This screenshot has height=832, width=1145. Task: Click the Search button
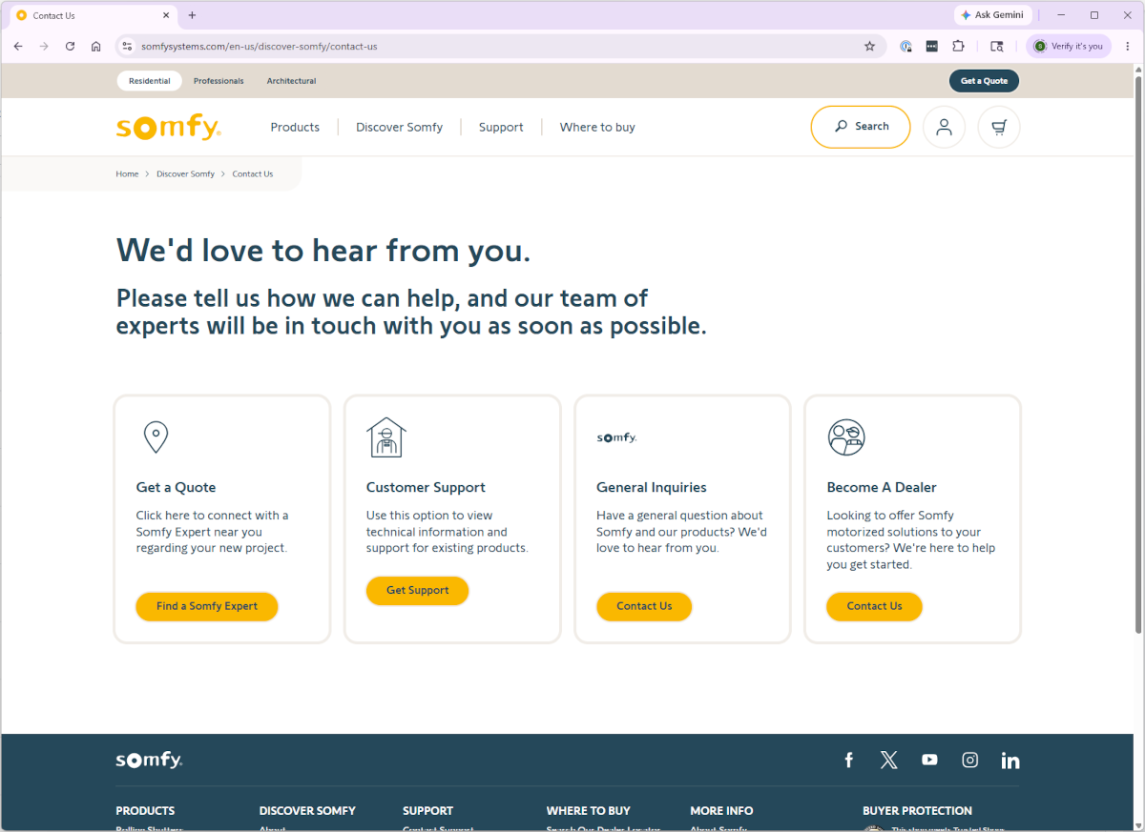(861, 127)
